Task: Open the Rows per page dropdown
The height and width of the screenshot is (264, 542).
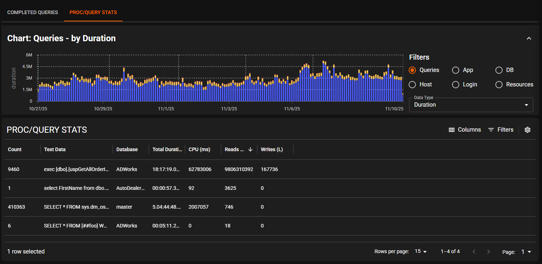Action: click(x=421, y=251)
